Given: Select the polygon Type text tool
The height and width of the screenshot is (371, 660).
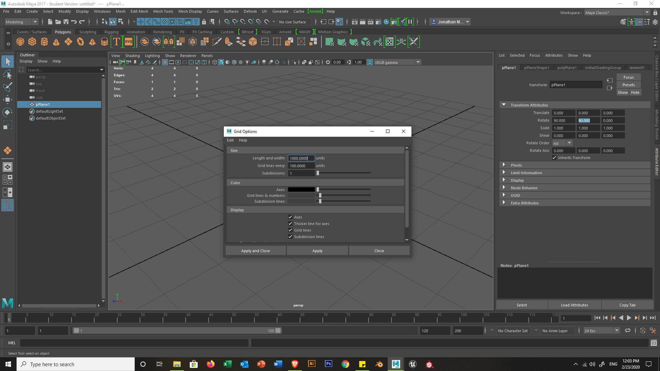Looking at the screenshot, I should coord(117,42).
